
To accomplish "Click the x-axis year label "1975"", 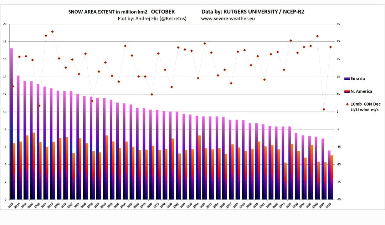I will point(289,205).
